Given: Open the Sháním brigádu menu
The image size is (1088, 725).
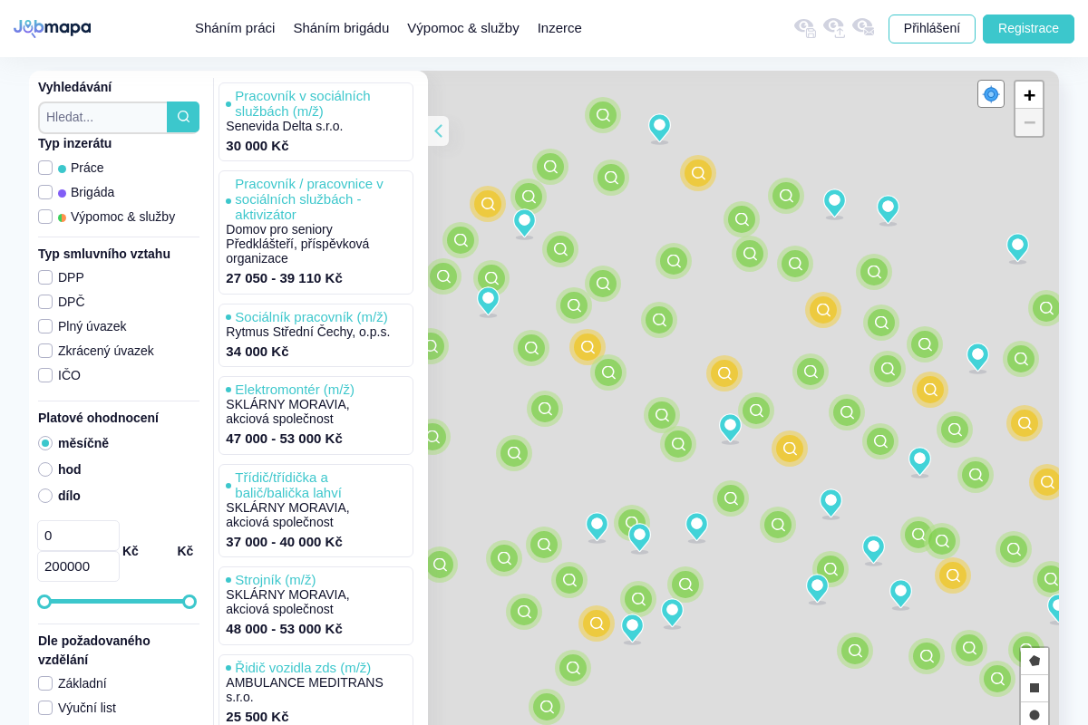Looking at the screenshot, I should click(341, 28).
